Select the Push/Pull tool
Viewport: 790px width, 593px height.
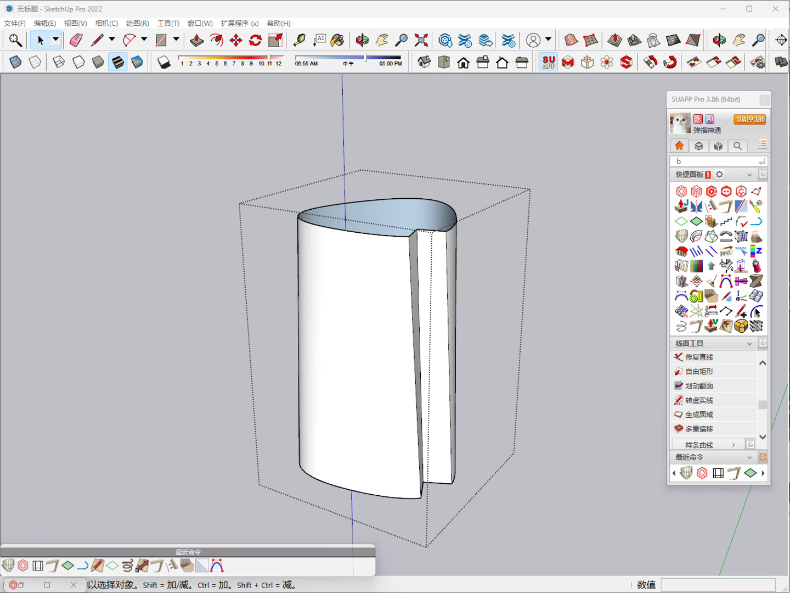pos(196,40)
